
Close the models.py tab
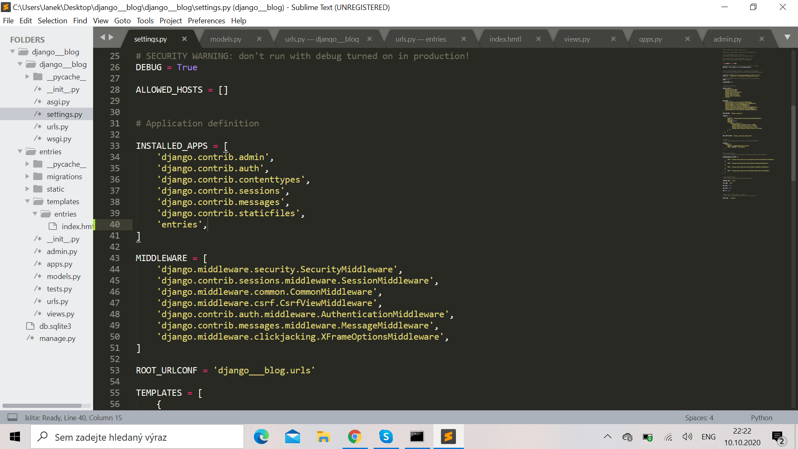[259, 39]
